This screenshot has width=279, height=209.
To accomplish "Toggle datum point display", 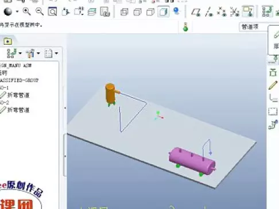I will pyautogui.click(x=222, y=12).
